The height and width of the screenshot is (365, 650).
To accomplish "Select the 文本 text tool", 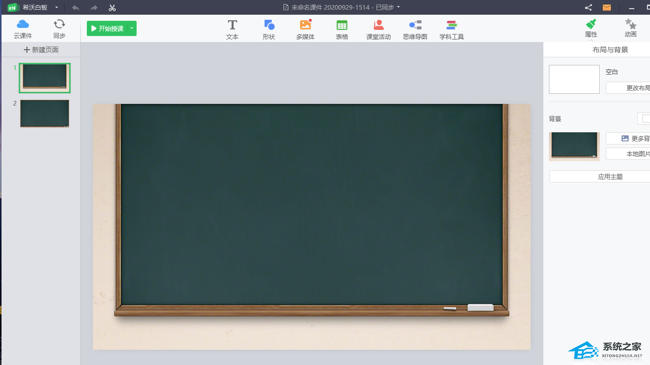I will (232, 29).
